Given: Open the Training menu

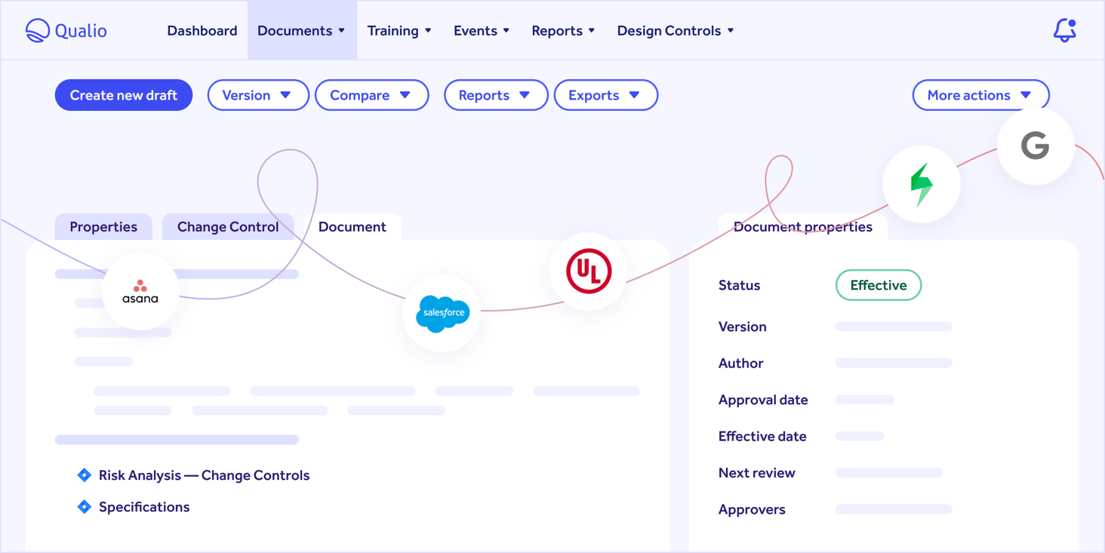Looking at the screenshot, I should [x=399, y=30].
